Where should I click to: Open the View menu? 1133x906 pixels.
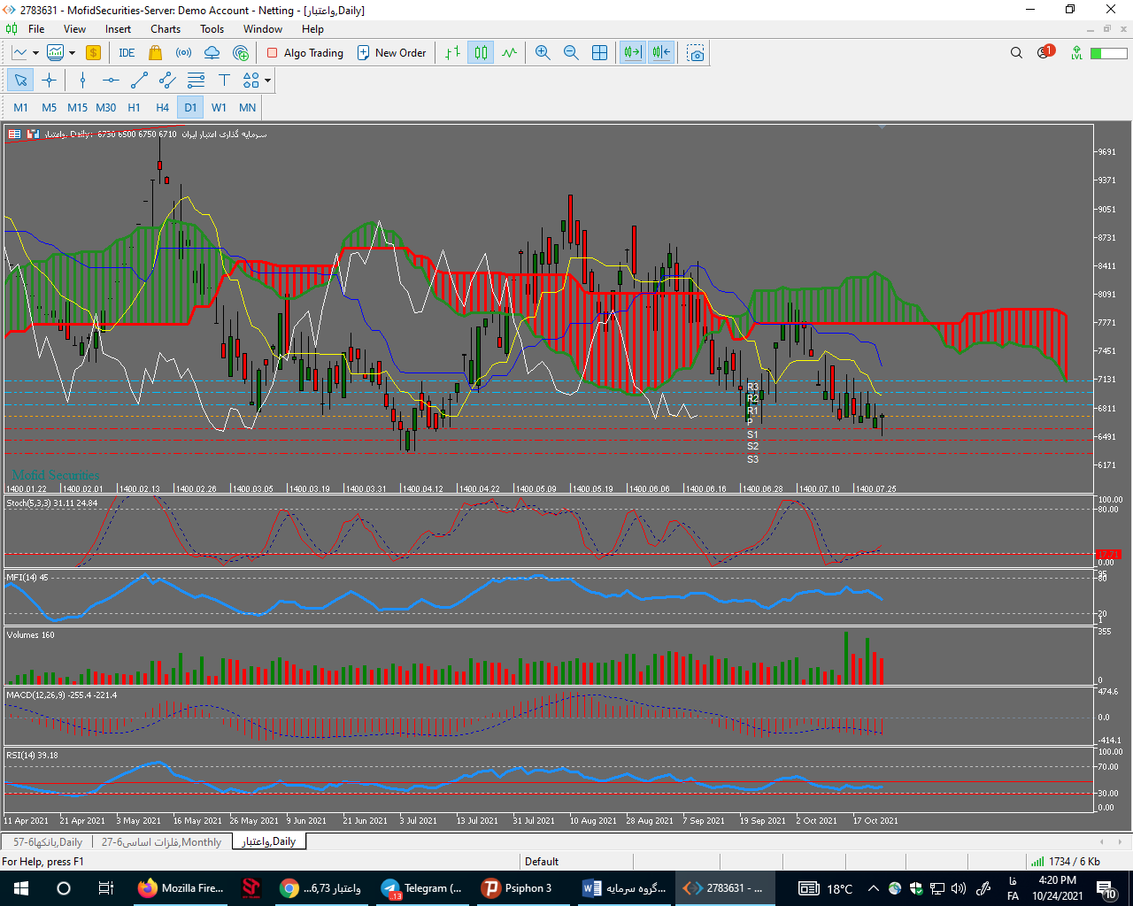click(x=75, y=29)
